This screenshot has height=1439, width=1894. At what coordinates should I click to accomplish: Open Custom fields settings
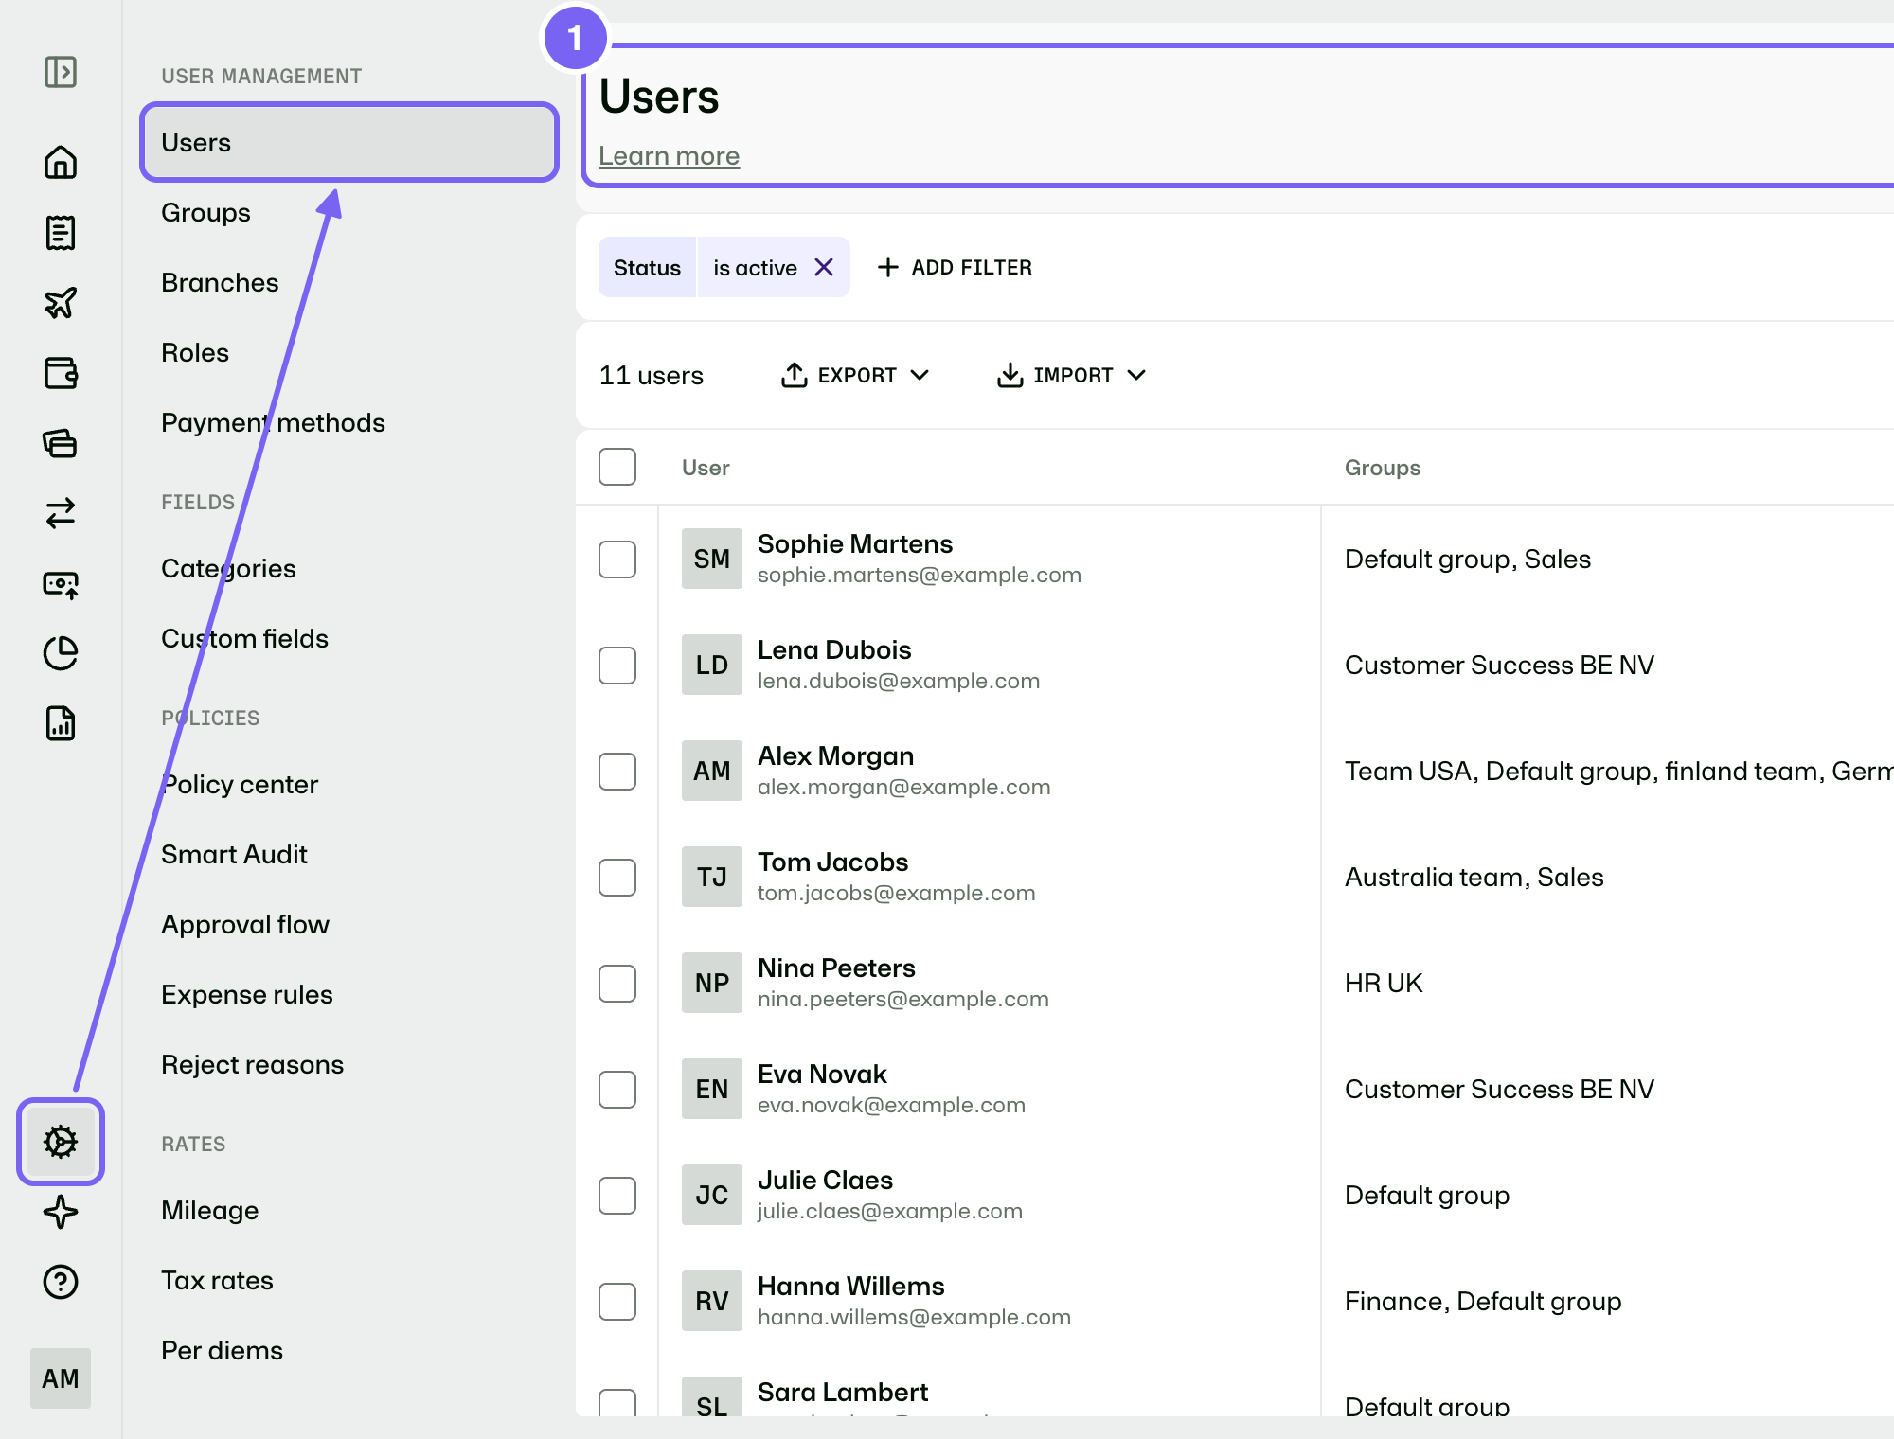(244, 638)
